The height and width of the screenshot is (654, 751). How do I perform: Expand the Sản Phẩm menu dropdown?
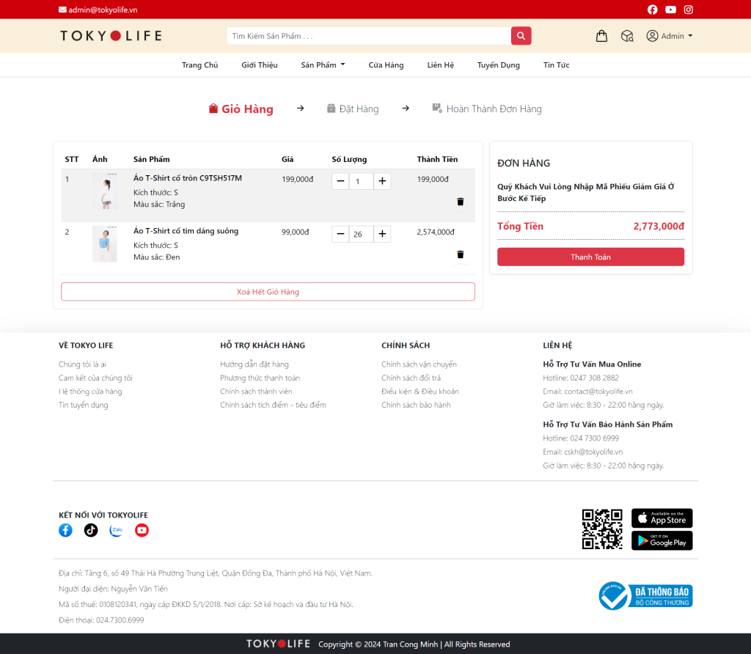[323, 65]
